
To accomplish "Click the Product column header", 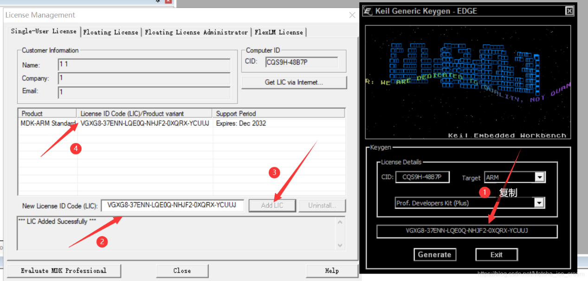I will (47, 113).
